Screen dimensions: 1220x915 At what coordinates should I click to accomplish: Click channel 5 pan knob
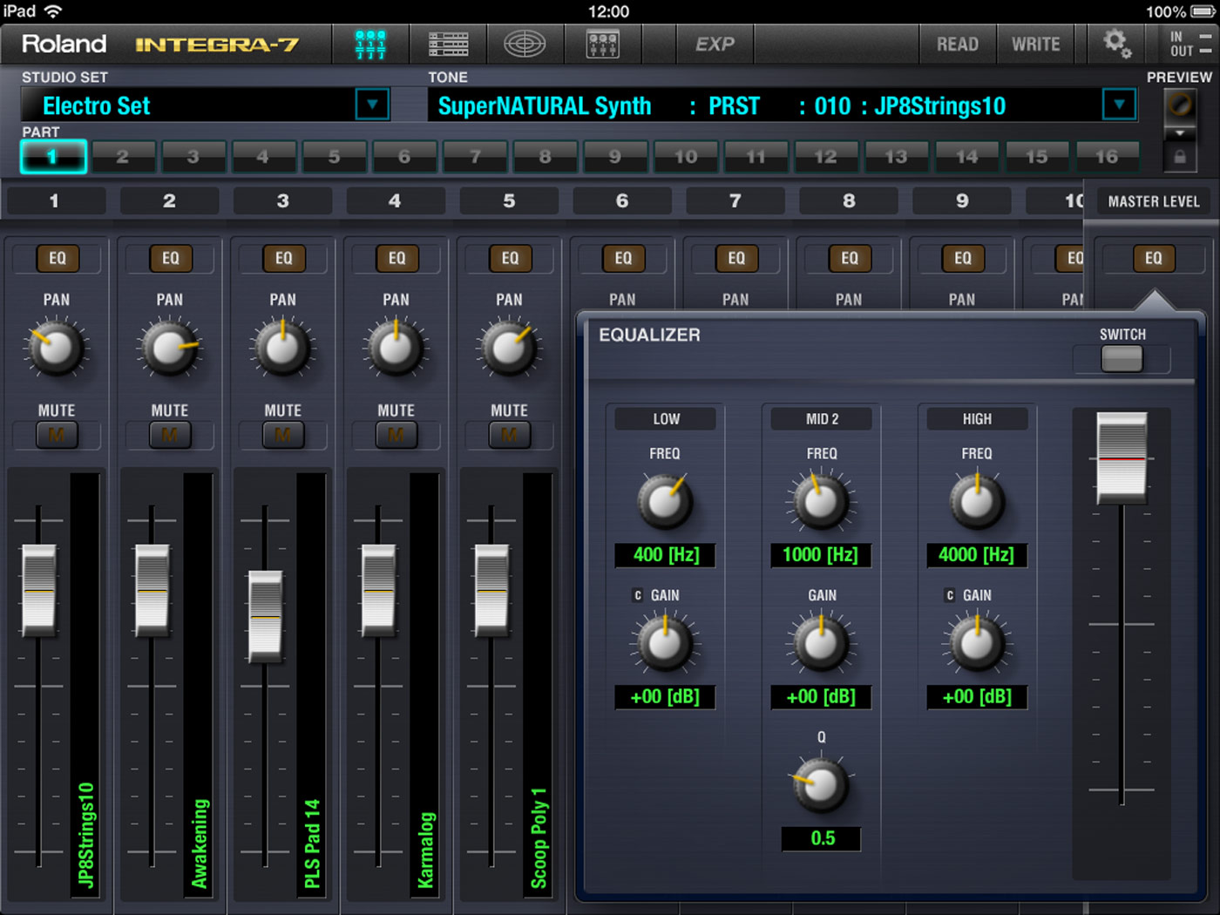[509, 349]
